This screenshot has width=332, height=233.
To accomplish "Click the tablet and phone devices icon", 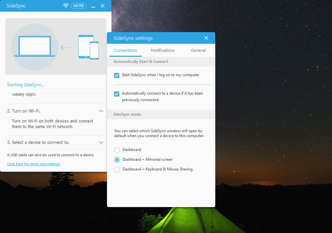I will coord(89,47).
